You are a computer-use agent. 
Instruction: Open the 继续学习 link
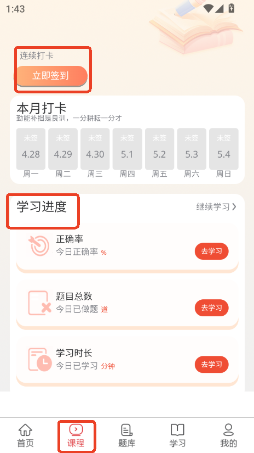pos(216,207)
